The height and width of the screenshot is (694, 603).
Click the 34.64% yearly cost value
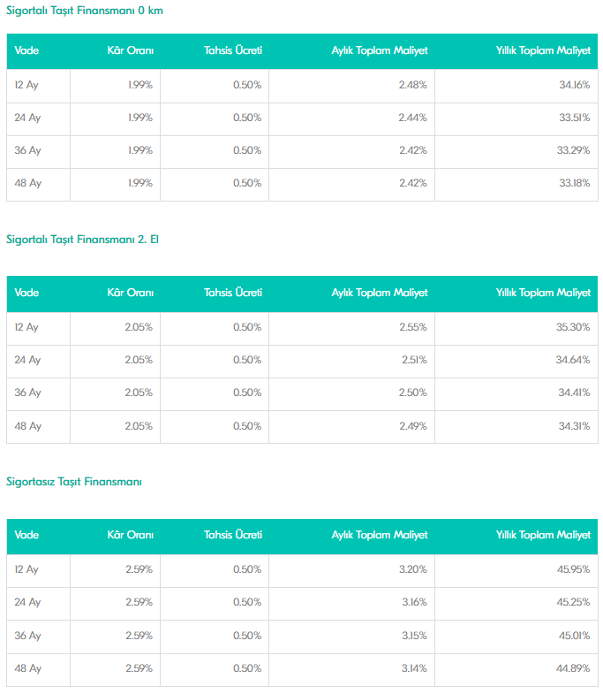click(x=573, y=360)
